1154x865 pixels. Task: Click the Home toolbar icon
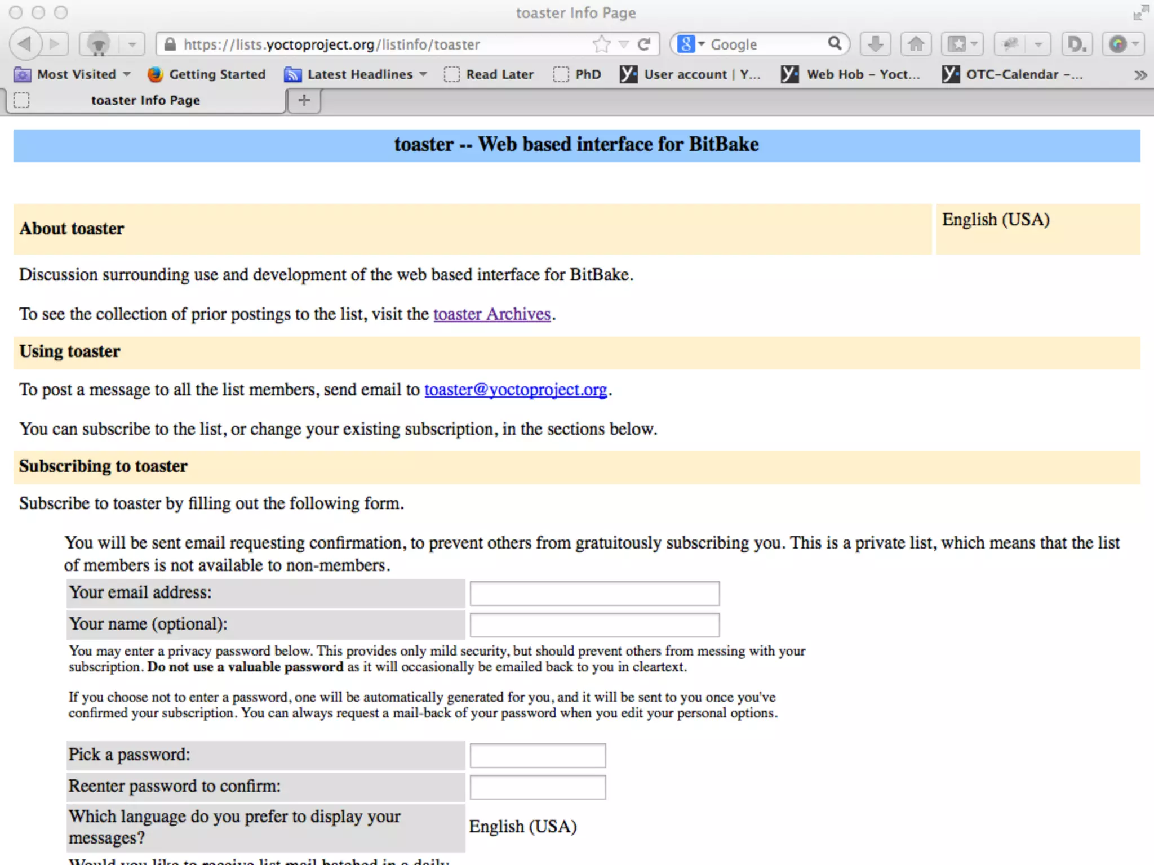tap(916, 44)
